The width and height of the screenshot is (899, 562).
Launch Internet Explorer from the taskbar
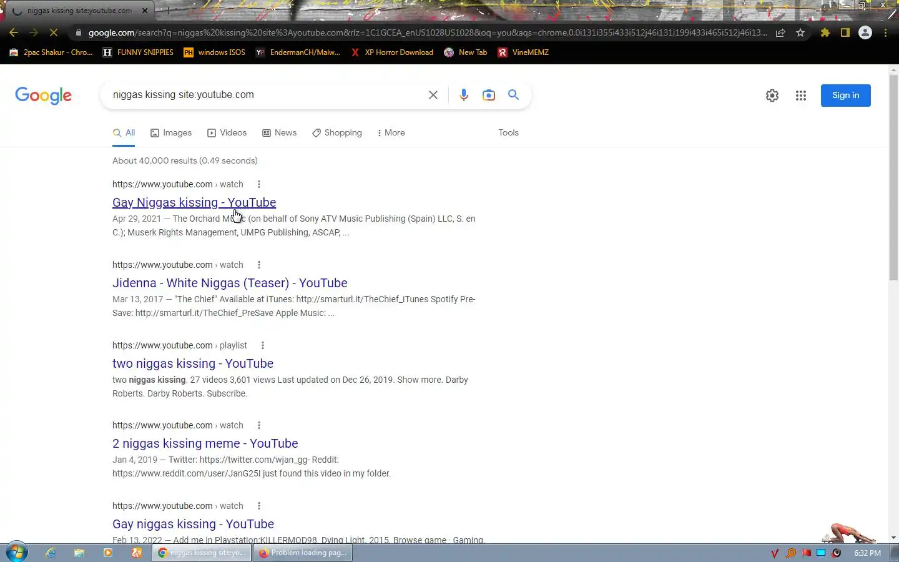51,553
